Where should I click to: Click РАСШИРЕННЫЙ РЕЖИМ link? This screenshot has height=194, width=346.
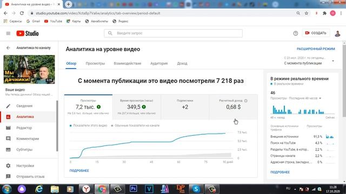click(316, 49)
